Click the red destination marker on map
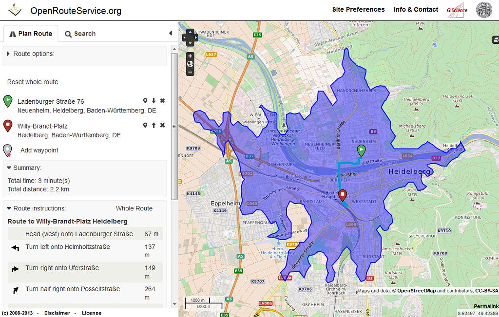This screenshot has width=499, height=317. point(343,195)
